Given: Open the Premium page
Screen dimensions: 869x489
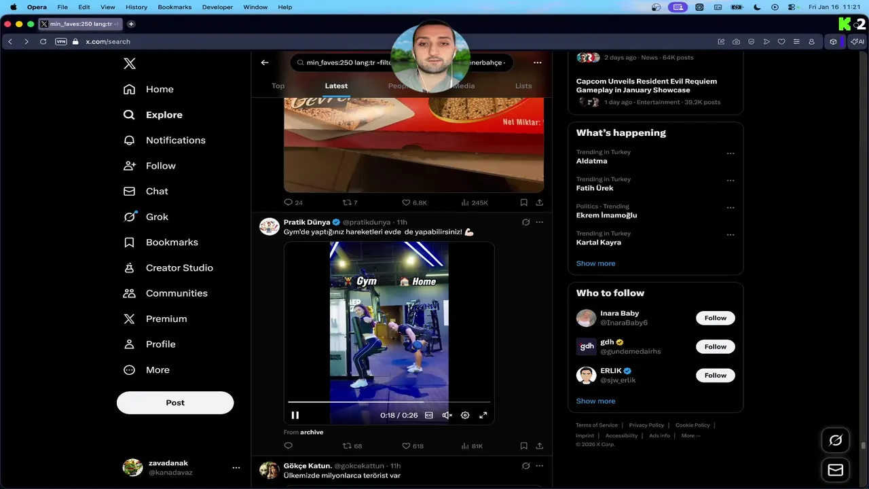Looking at the screenshot, I should point(155,319).
